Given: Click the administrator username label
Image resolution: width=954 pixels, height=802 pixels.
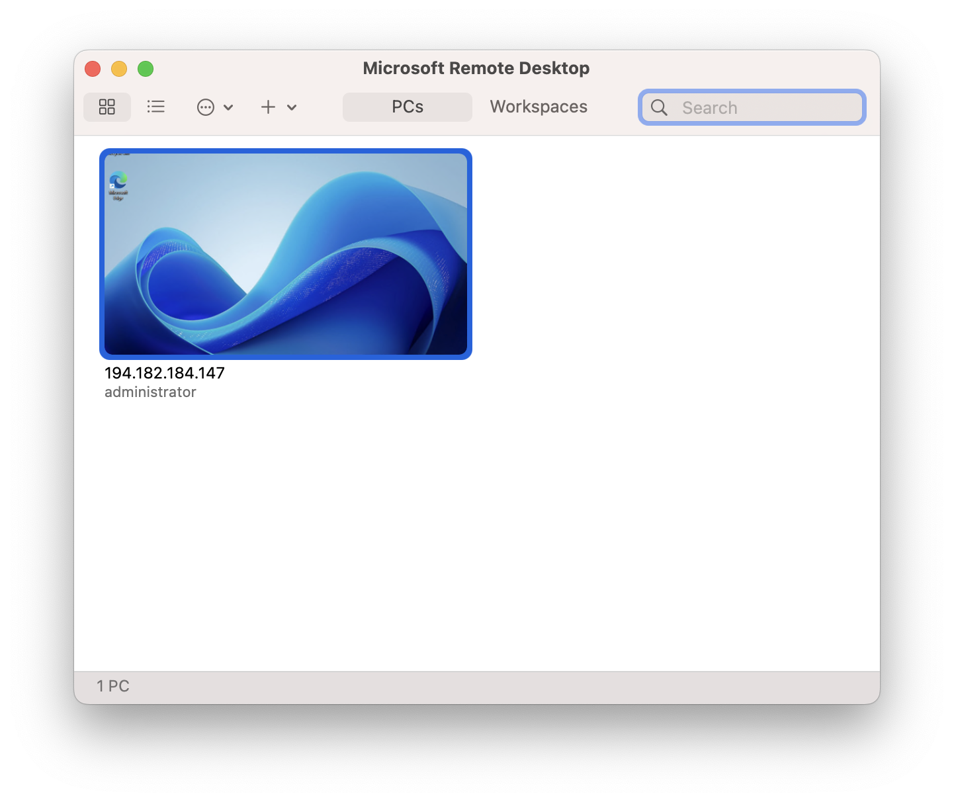Looking at the screenshot, I should coord(150,392).
